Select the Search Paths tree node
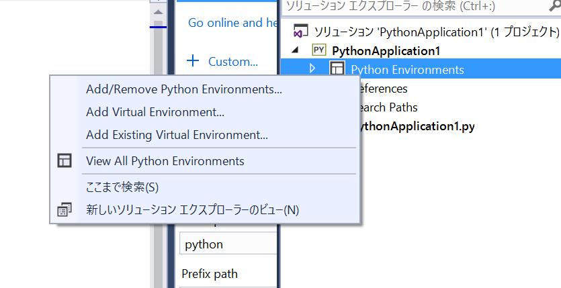This screenshot has width=561, height=288. point(388,107)
